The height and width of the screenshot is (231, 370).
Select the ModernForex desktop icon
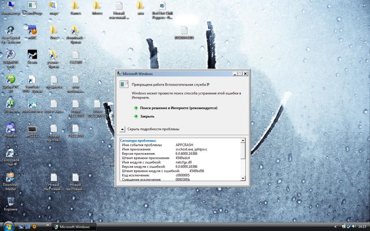tap(32, 106)
